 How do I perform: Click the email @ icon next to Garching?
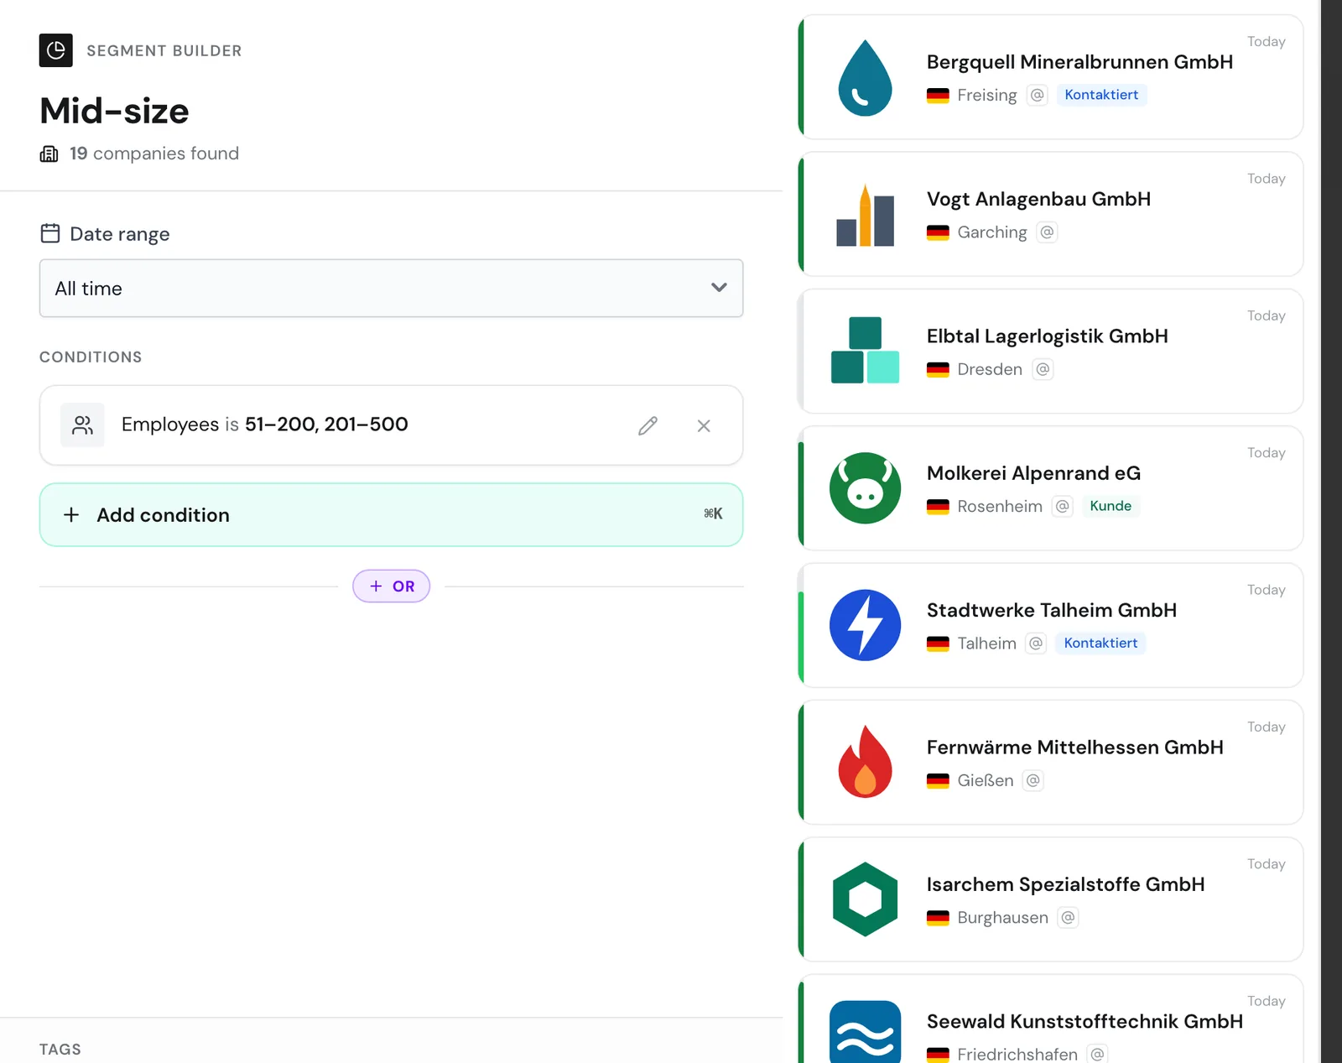point(1047,232)
